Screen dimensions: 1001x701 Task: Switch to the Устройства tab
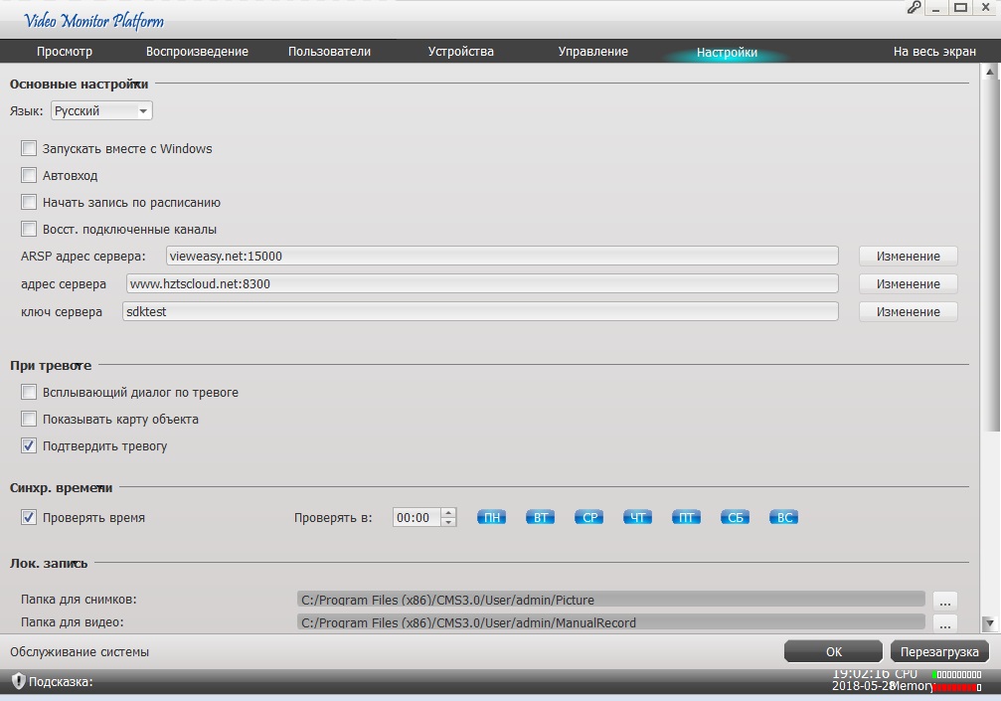(460, 52)
